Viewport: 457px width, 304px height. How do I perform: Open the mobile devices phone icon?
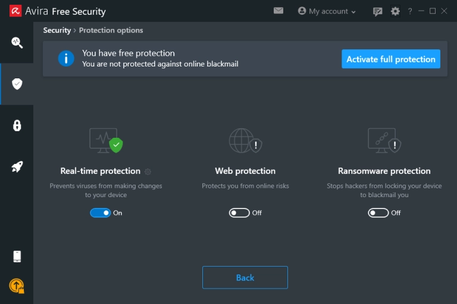tap(17, 256)
